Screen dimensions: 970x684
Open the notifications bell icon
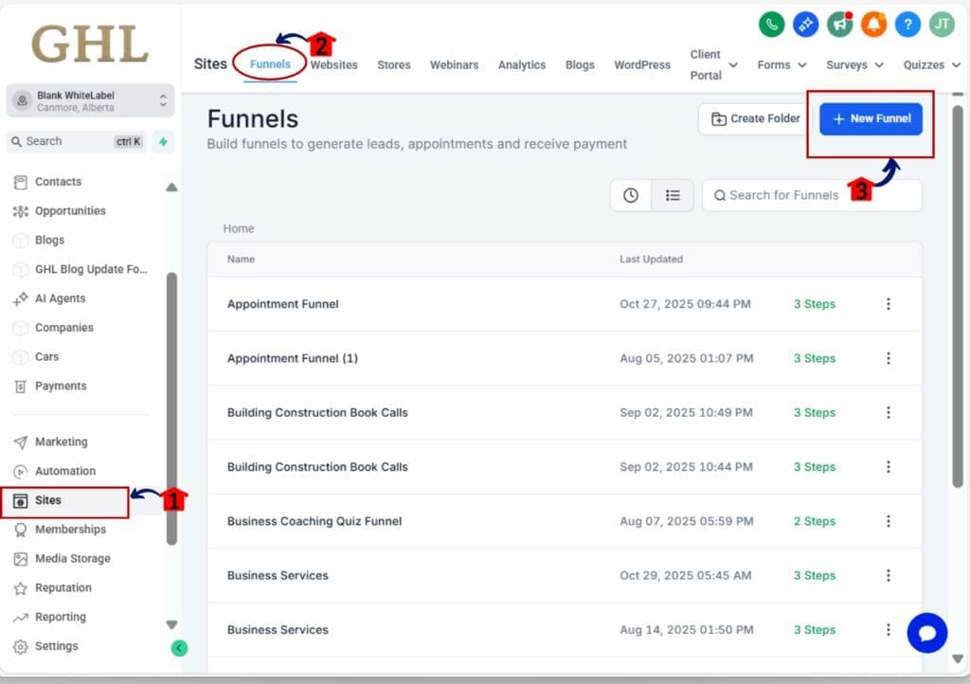[x=873, y=25]
